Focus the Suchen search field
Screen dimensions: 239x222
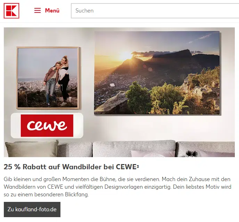coord(155,11)
